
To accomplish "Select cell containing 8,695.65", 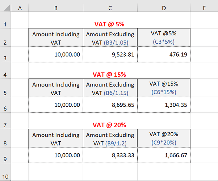I will 110,105.
